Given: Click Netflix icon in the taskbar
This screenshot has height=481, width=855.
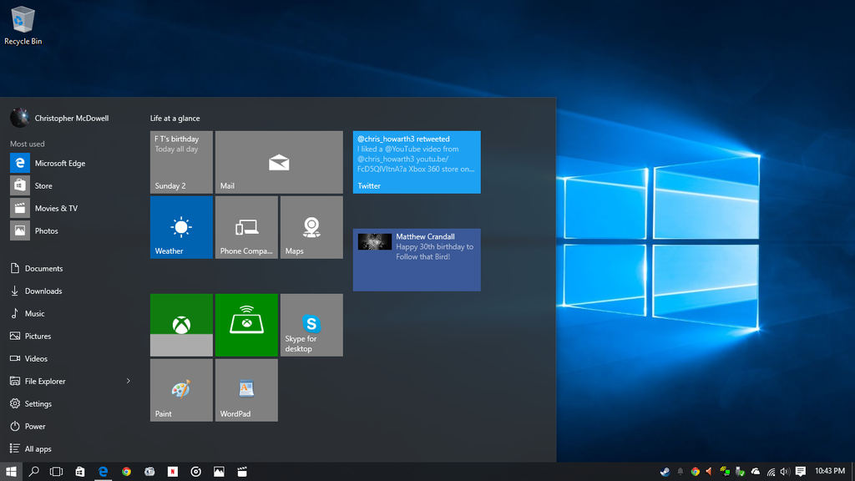Looking at the screenshot, I should point(173,472).
